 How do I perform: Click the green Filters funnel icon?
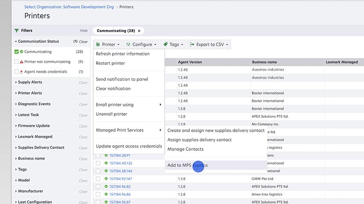[x=17, y=30]
